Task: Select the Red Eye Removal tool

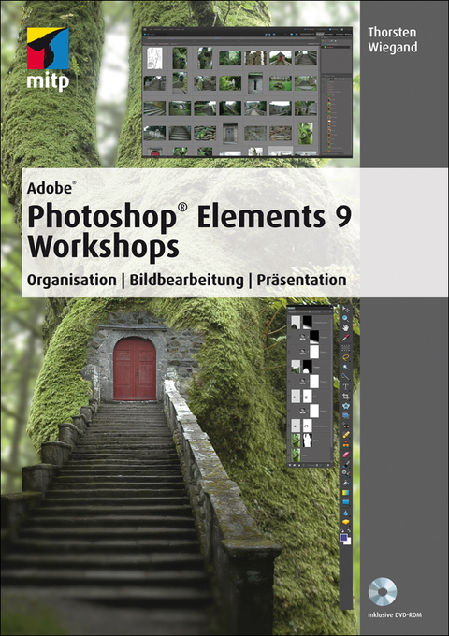Action: click(345, 426)
